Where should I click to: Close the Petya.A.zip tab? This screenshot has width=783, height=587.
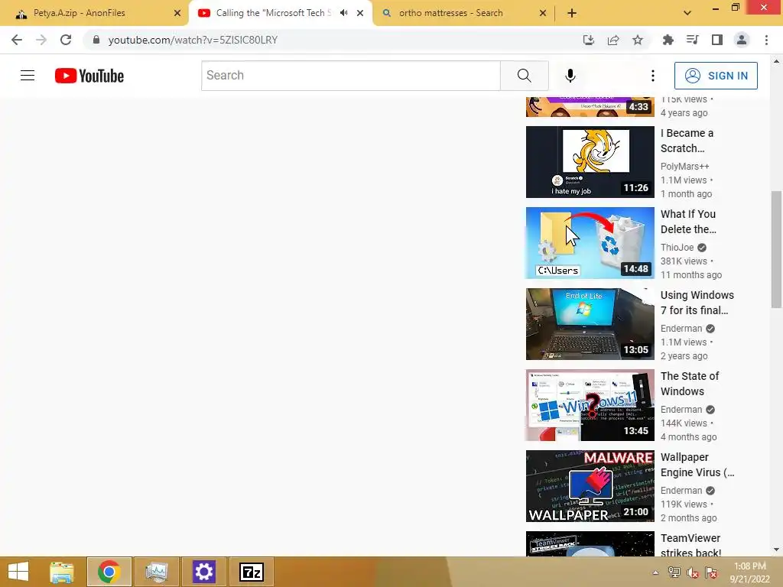coord(177,13)
